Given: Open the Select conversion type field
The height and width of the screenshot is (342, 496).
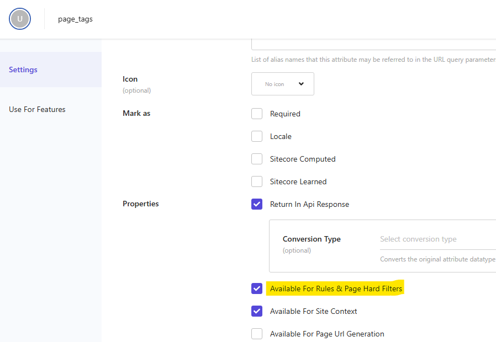Looking at the screenshot, I should 438,239.
